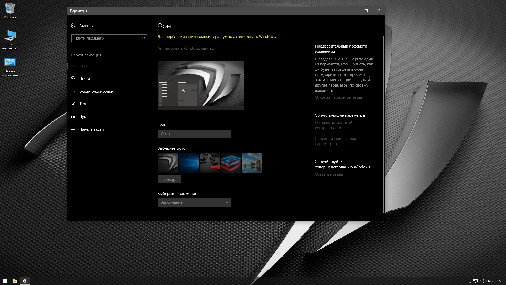The width and height of the screenshot is (506, 285).
Task: Open the Экран блокировки settings page
Action: pos(96,91)
